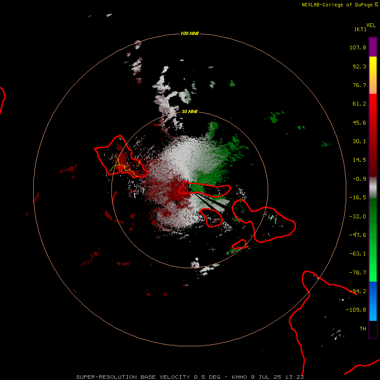Click the 13:23 timestamp in the caption

[x=295, y=377]
